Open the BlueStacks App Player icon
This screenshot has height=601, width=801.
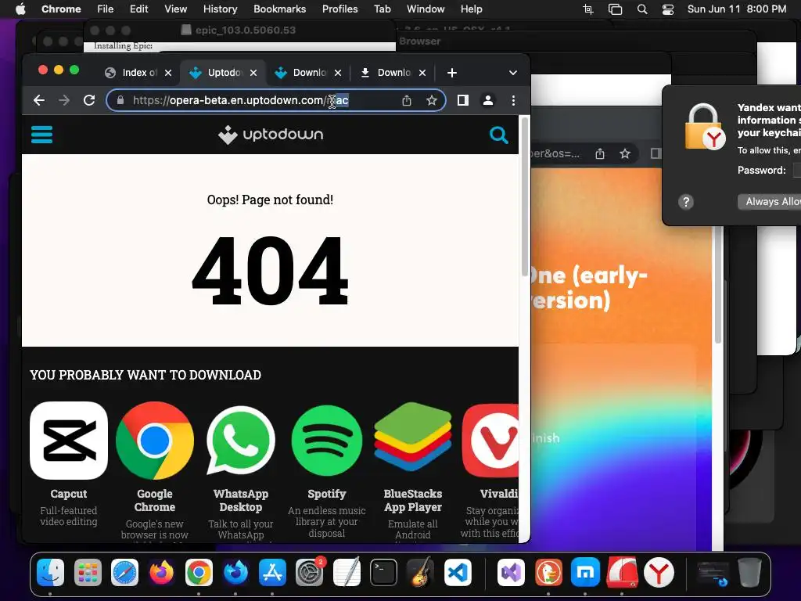(413, 438)
